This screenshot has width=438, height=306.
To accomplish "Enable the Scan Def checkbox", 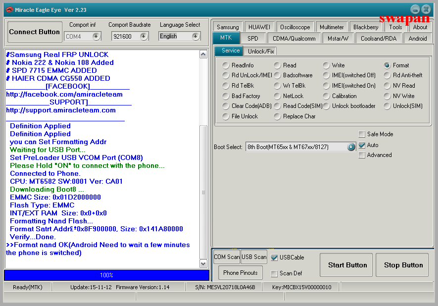I will click(x=274, y=273).
